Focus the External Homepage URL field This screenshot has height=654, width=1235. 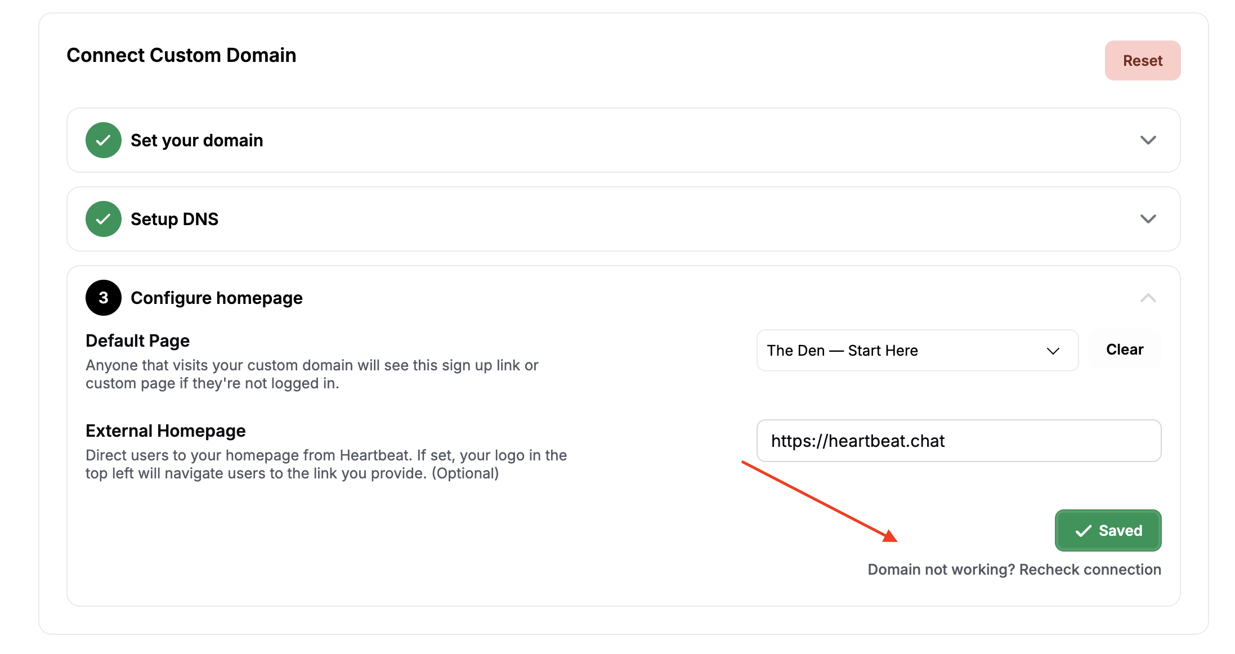point(959,441)
